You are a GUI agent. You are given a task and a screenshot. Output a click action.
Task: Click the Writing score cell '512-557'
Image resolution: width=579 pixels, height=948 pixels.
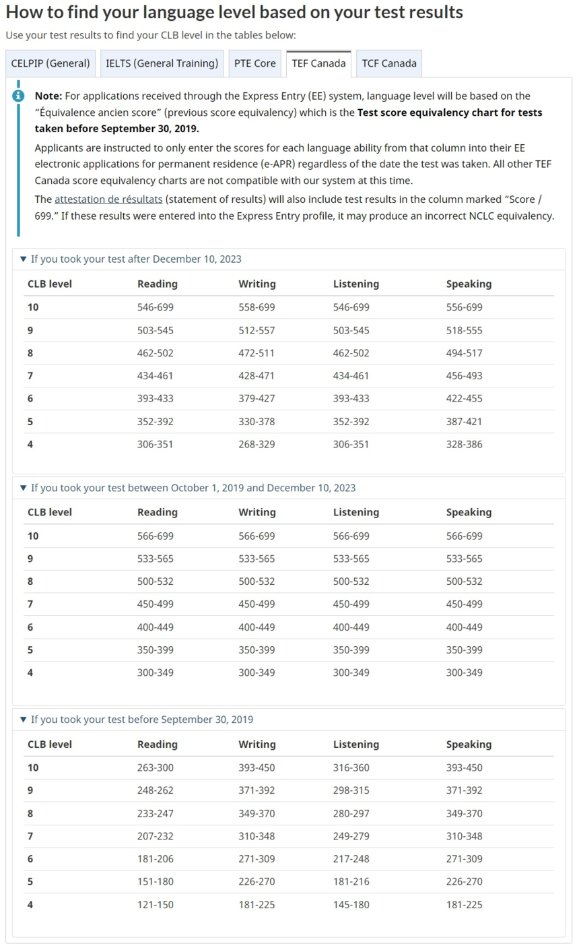coord(257,330)
